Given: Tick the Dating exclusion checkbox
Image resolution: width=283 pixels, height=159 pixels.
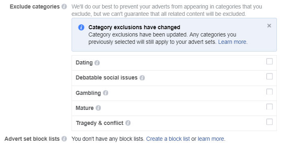Looking at the screenshot, I should tap(270, 61).
